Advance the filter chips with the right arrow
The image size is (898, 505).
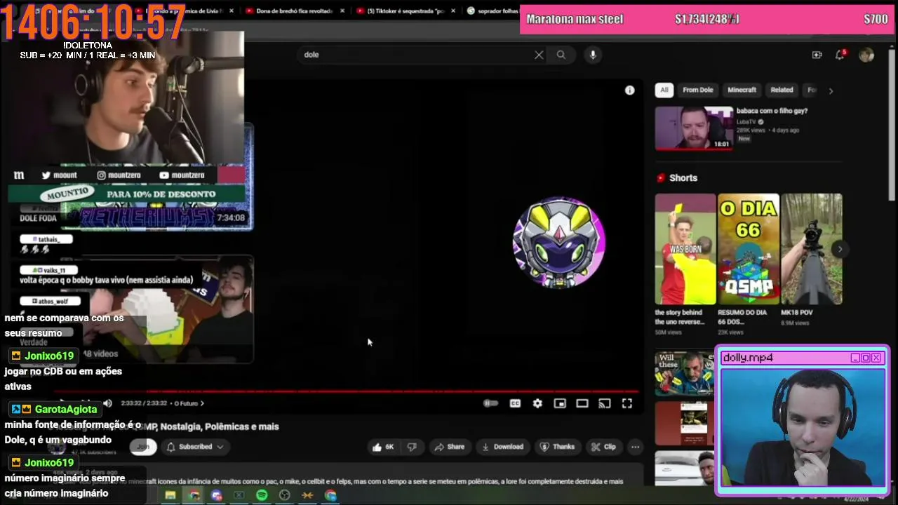(x=831, y=90)
